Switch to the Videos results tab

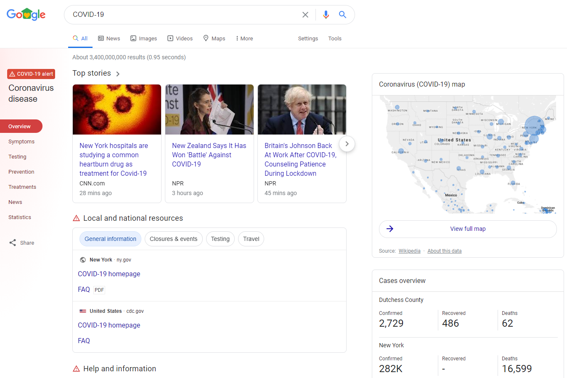(x=180, y=38)
